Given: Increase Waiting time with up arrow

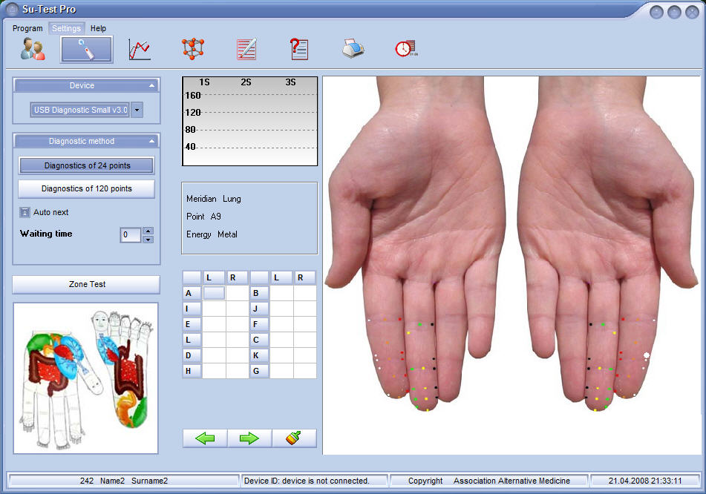Looking at the screenshot, I should (x=148, y=231).
